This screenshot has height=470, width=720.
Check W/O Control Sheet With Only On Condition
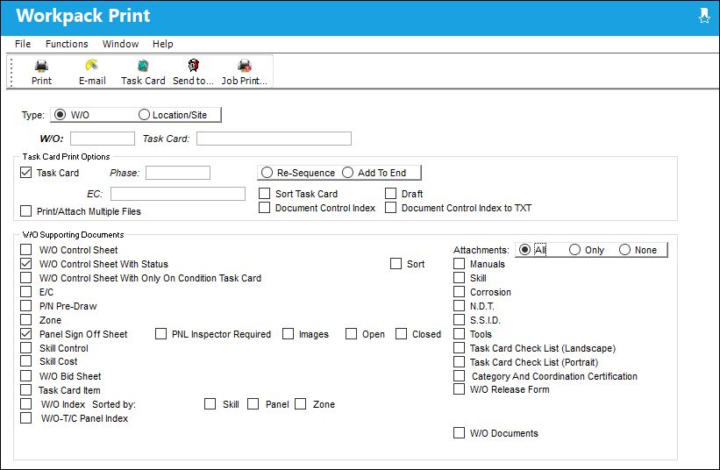[x=26, y=278]
